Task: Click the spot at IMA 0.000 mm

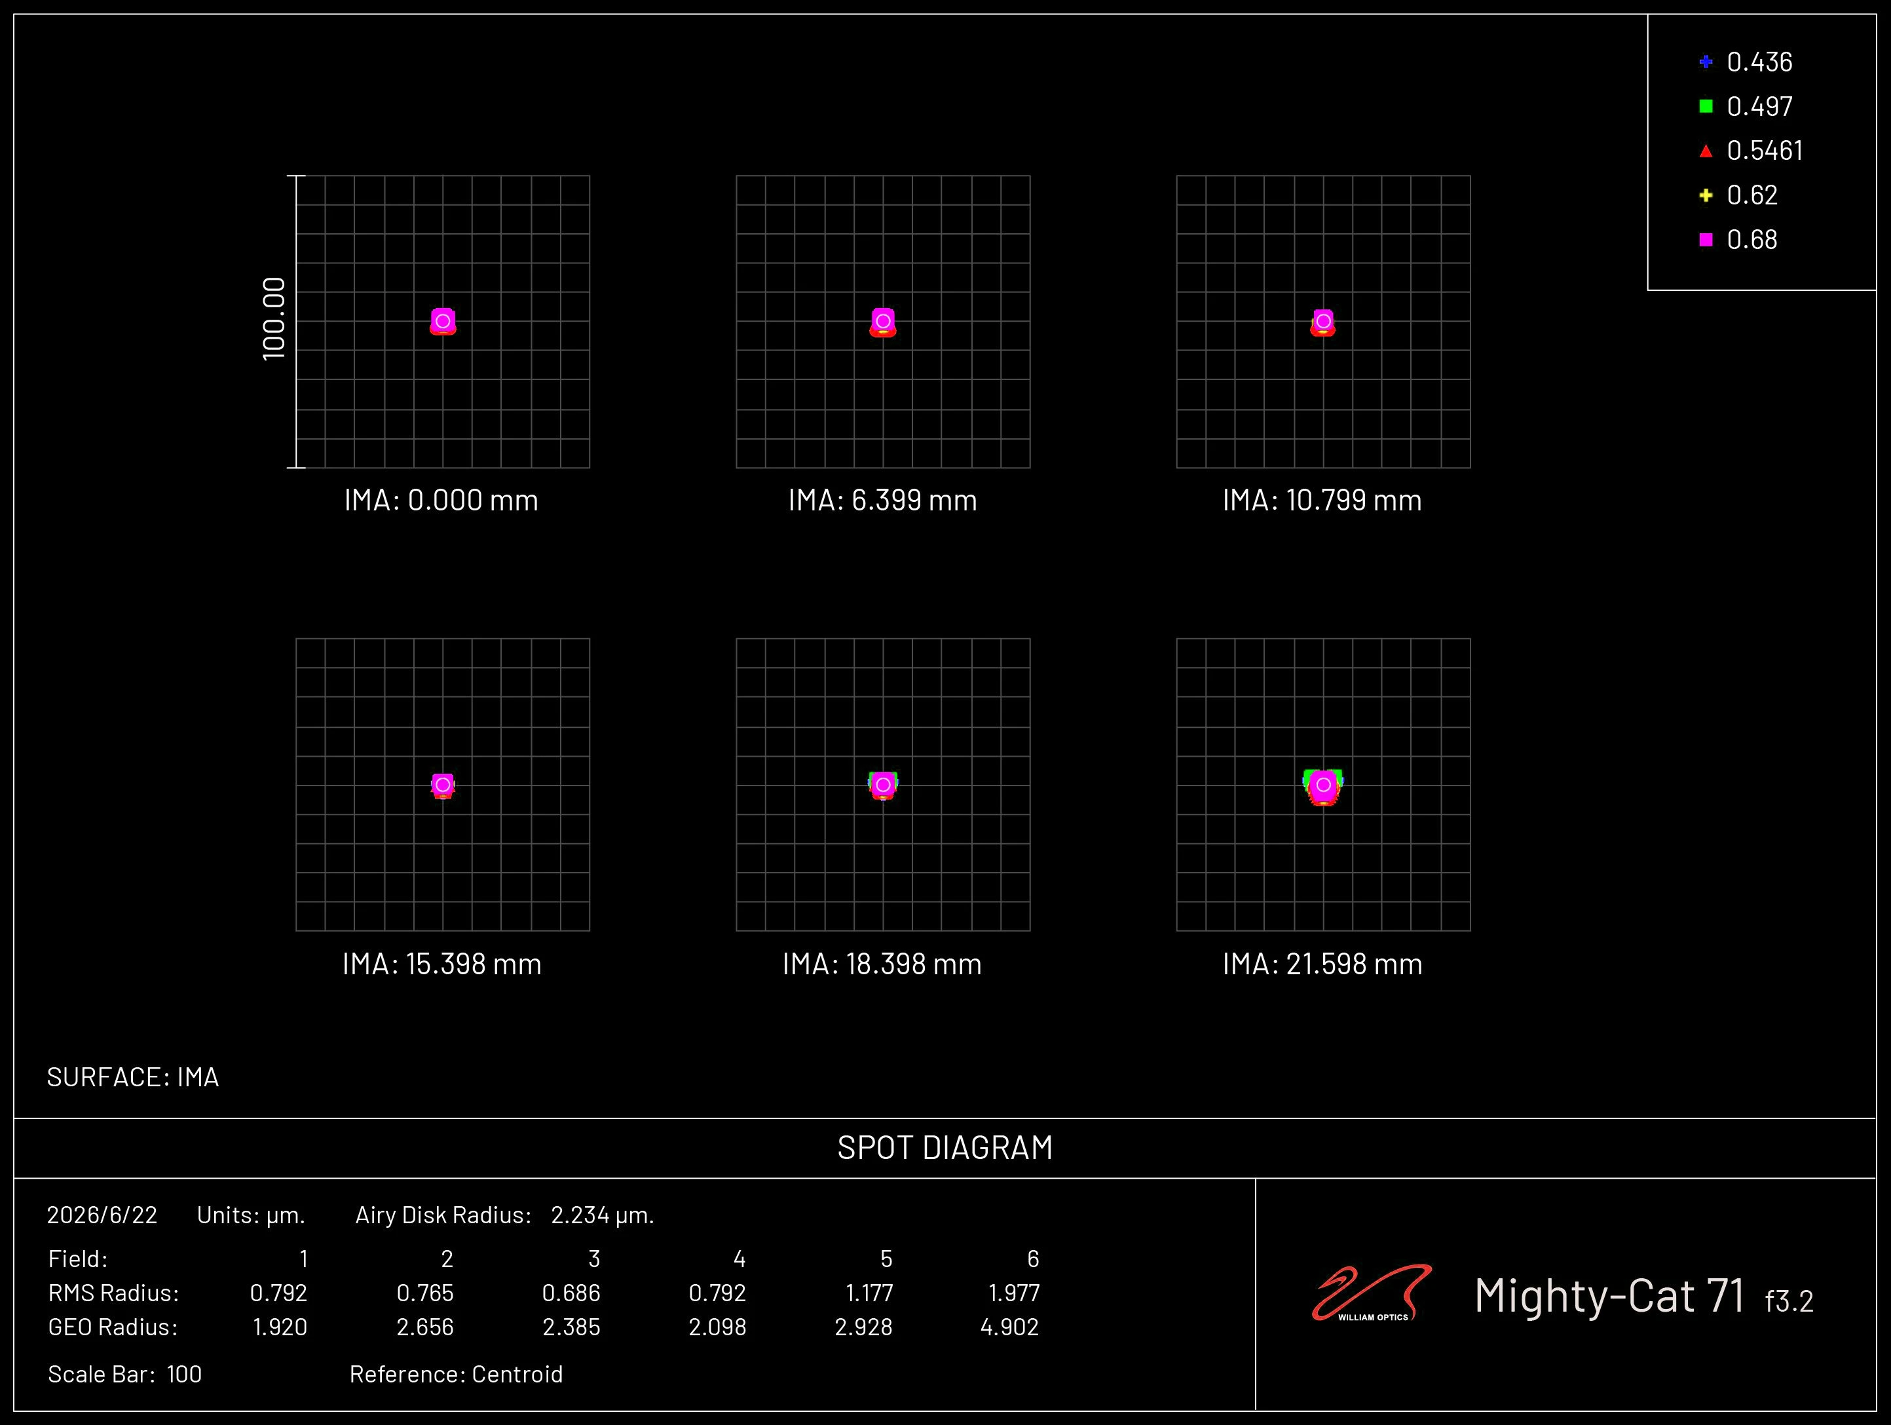Action: 443,322
